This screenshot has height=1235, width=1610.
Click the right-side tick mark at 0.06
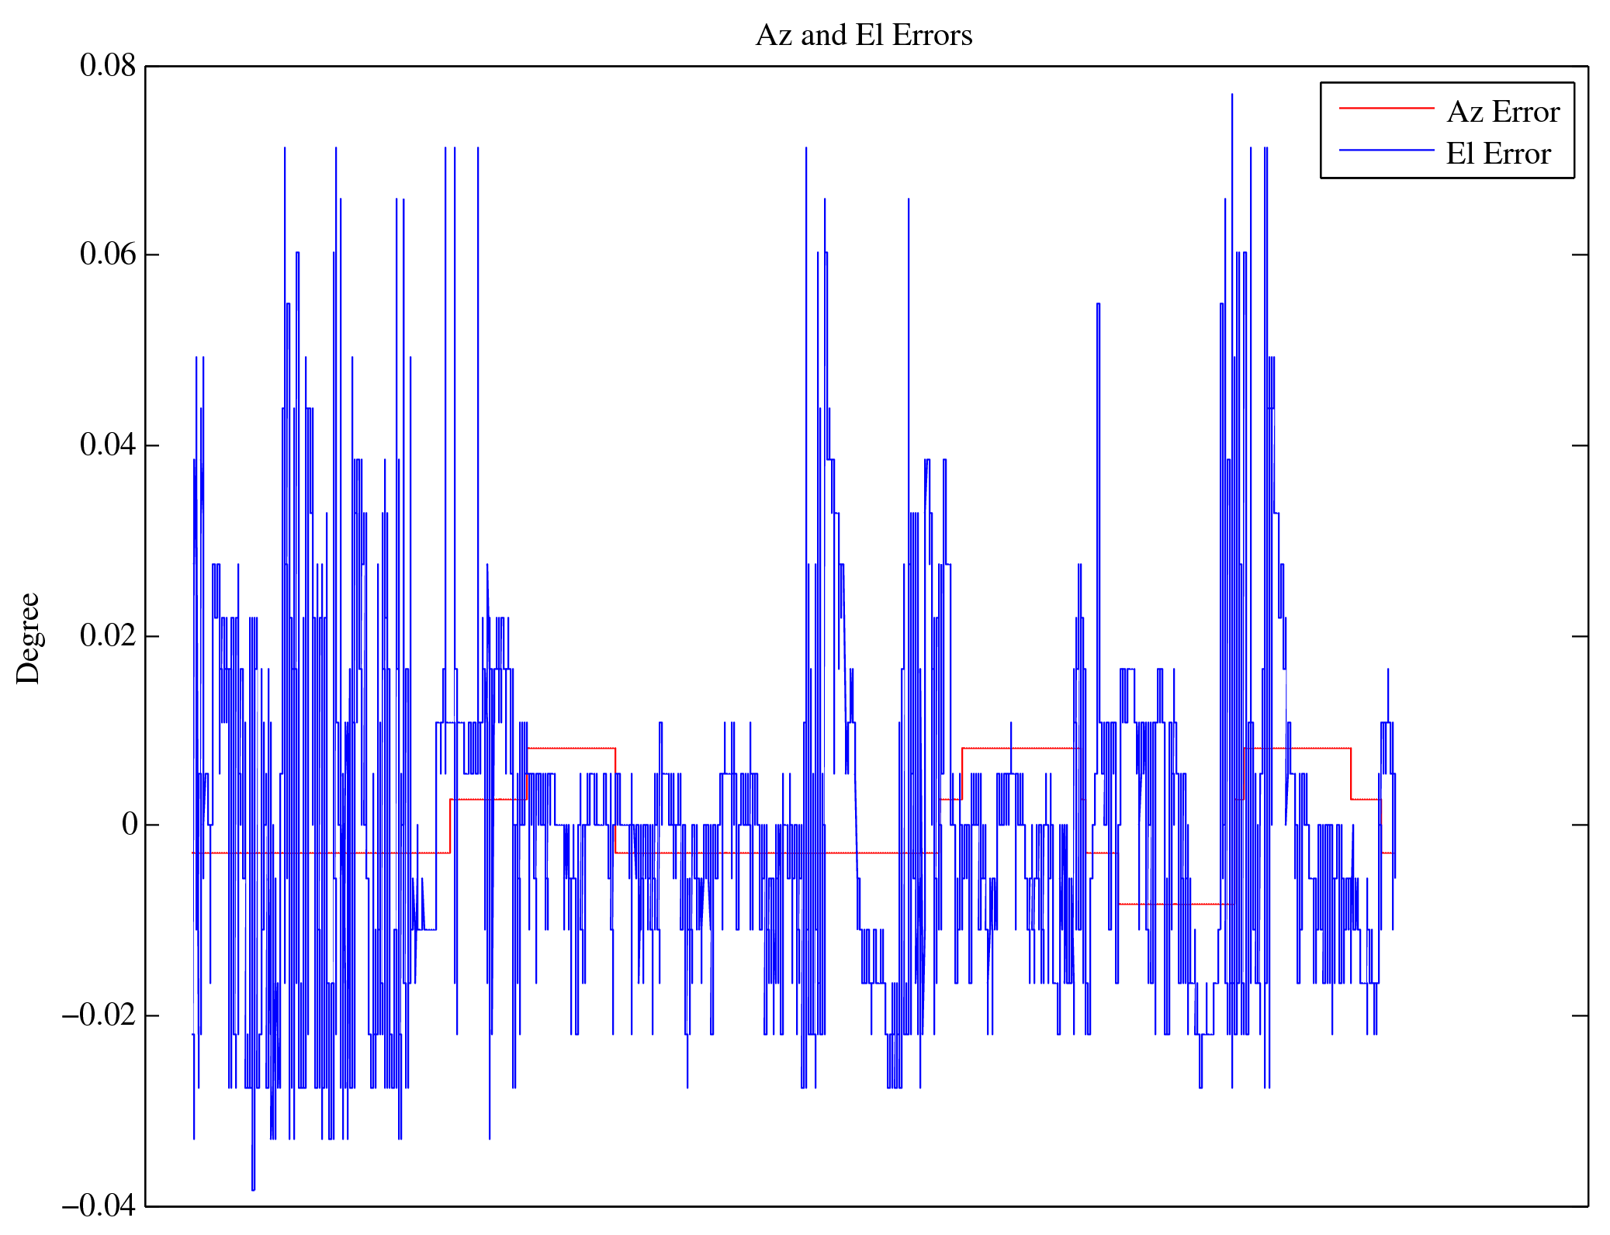[1580, 254]
